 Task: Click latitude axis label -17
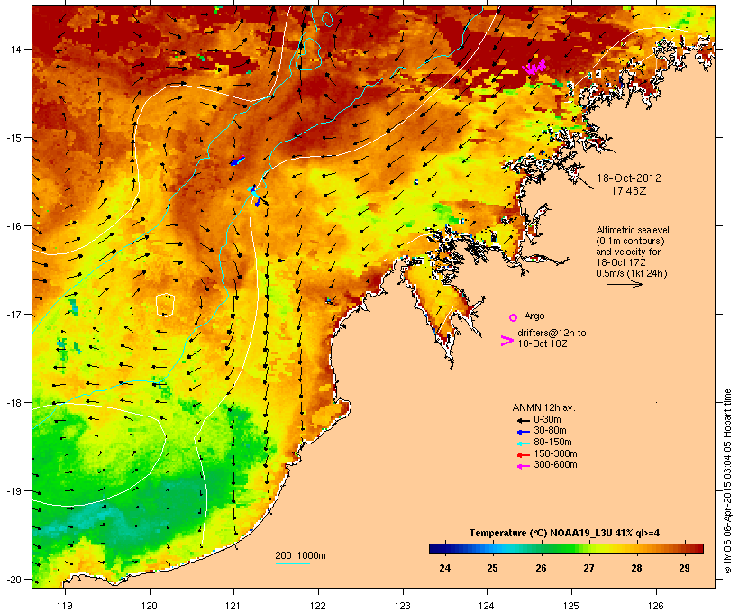coord(14,315)
